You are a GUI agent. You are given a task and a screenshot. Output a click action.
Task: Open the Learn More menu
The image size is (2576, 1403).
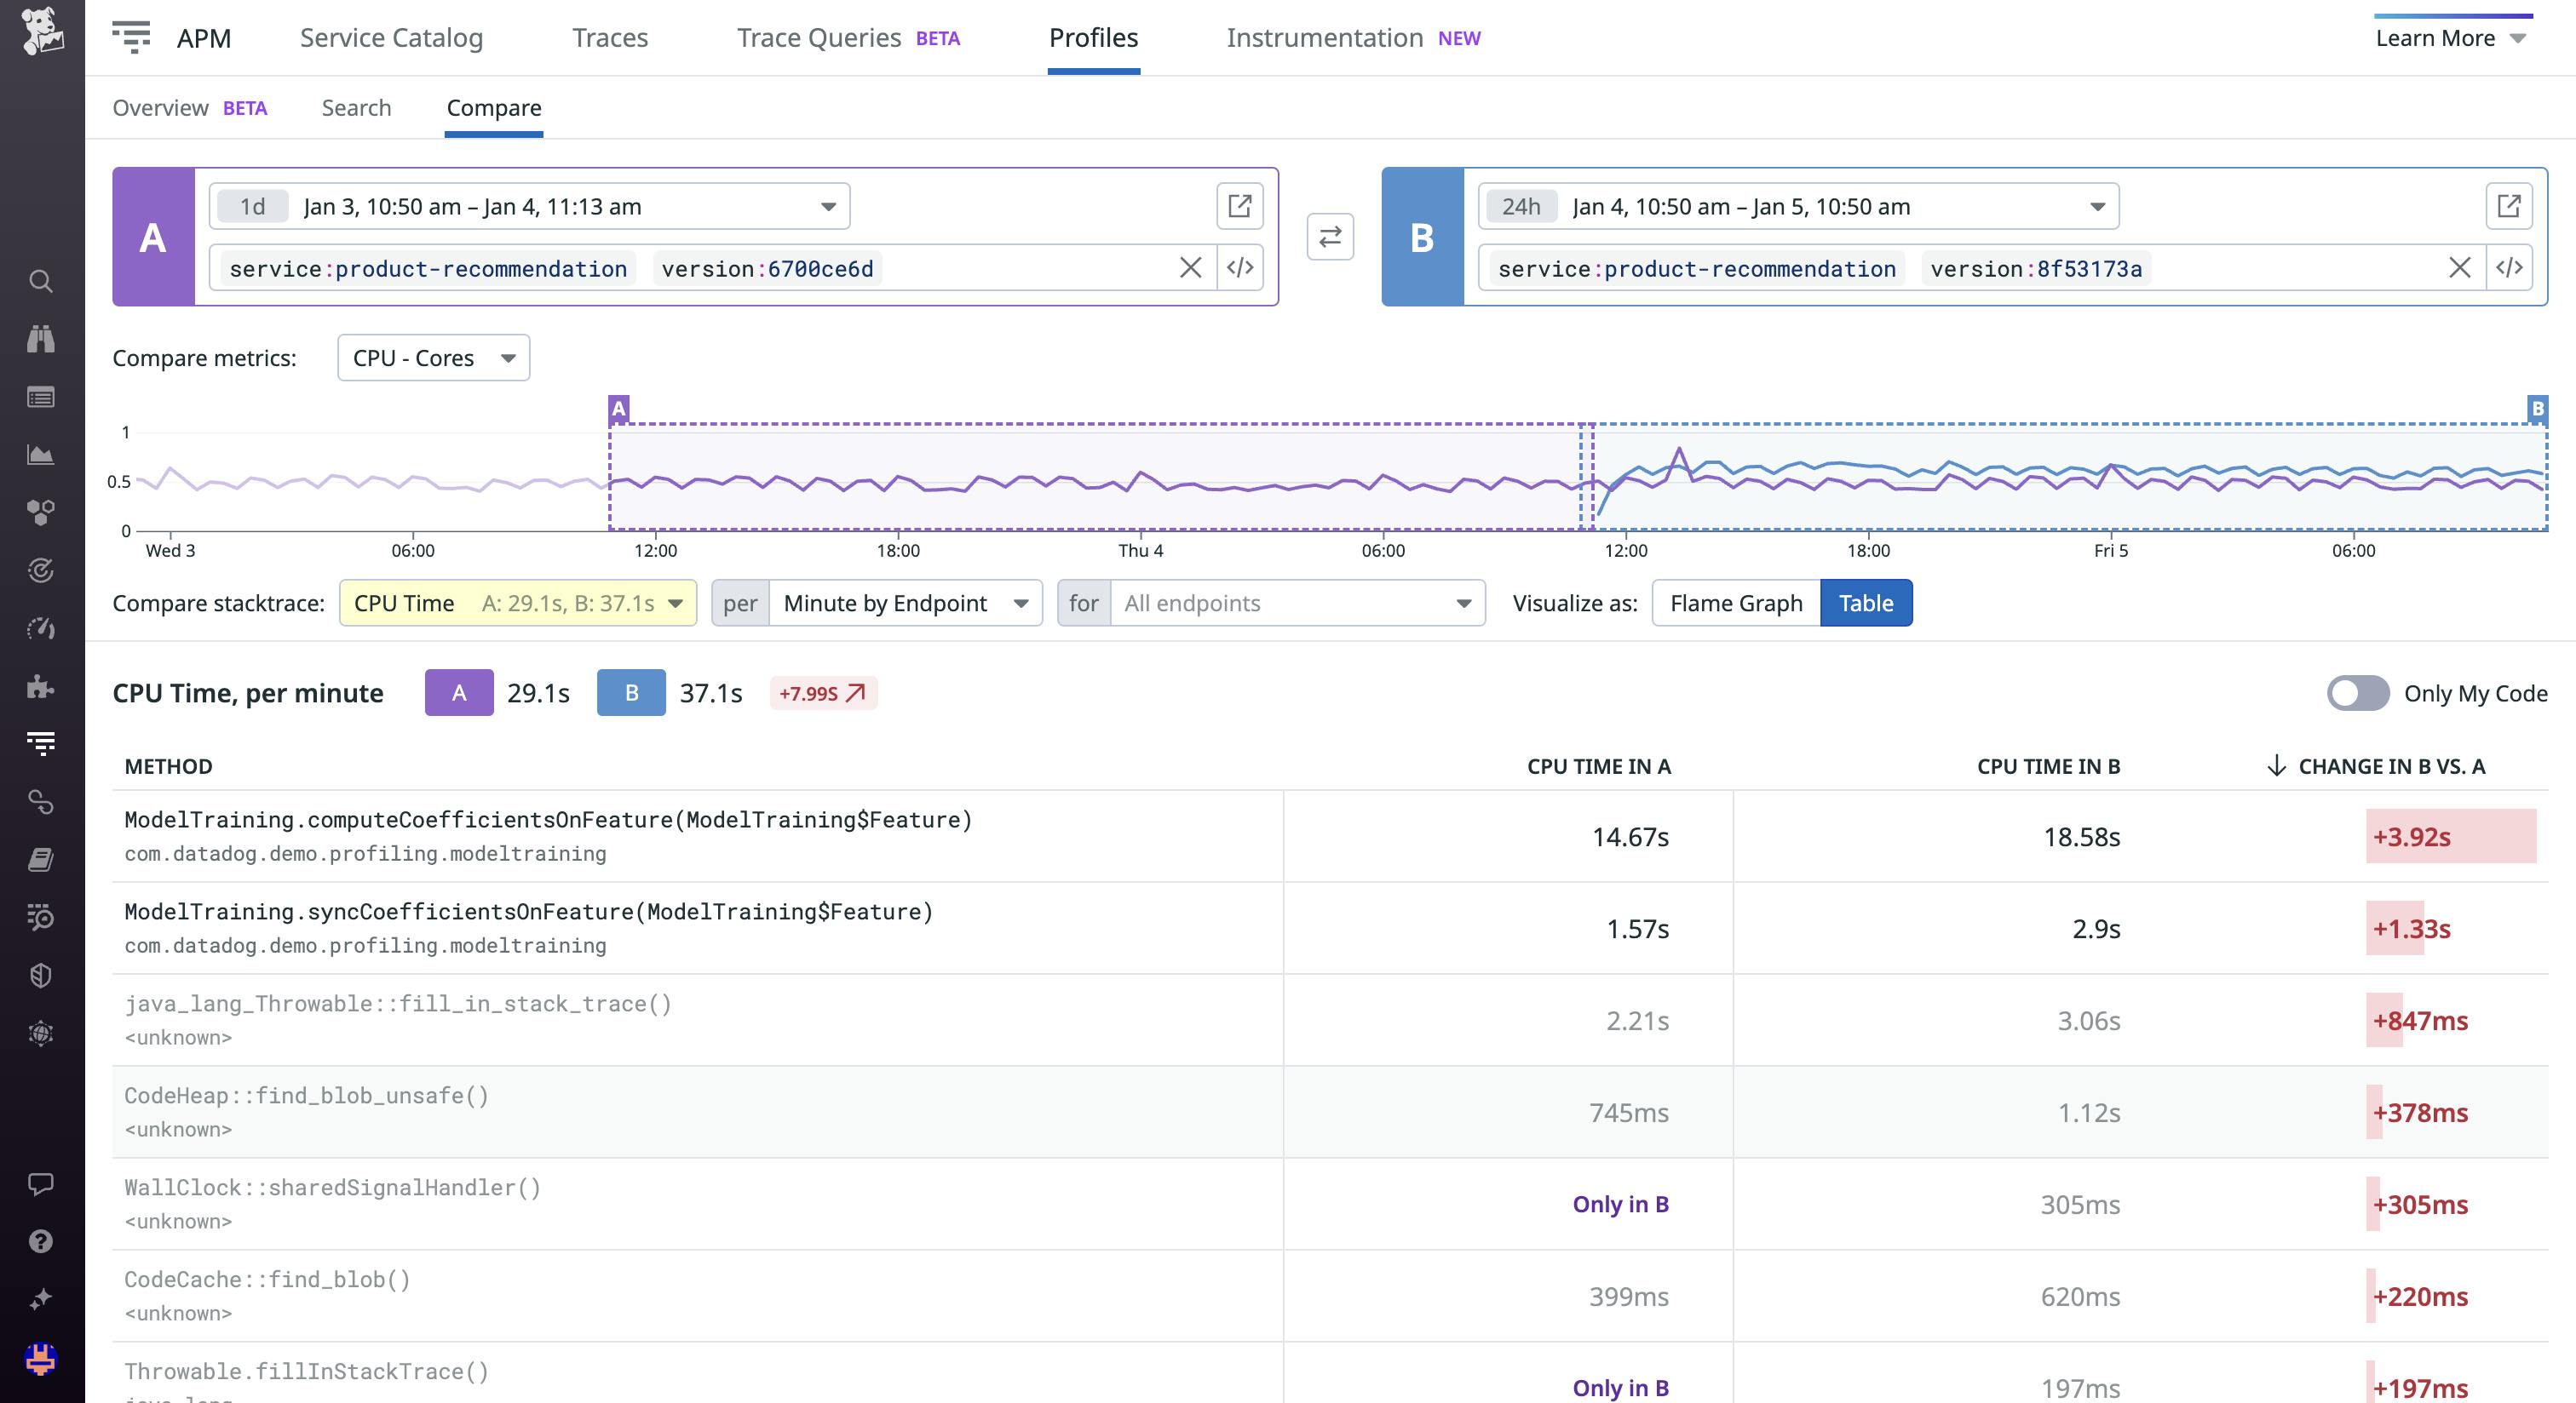(x=2450, y=38)
